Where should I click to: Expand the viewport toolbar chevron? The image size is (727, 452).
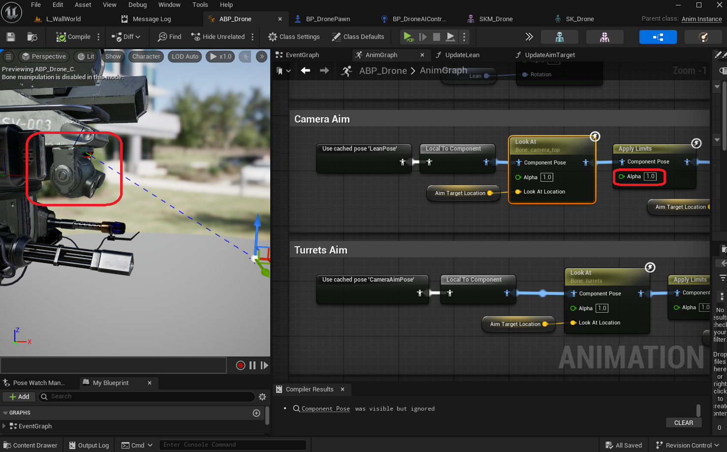(262, 57)
